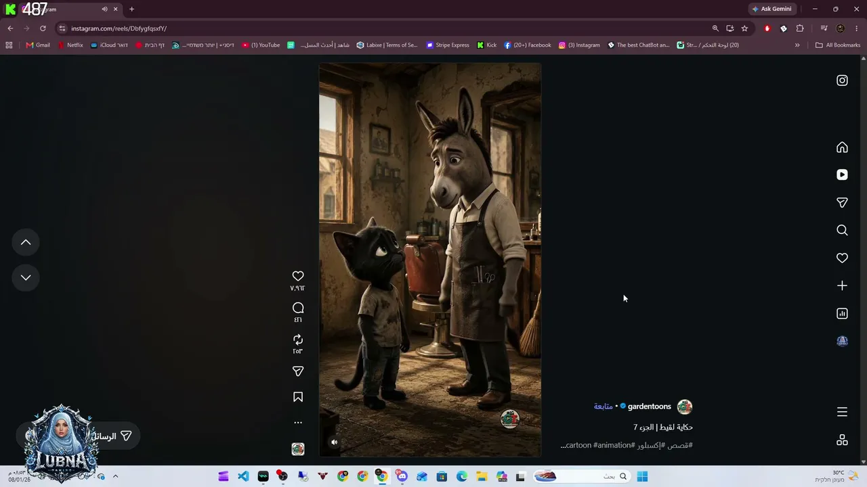This screenshot has height=487, width=867.
Task: Open Visual Studio Code from the taskbar
Action: pyautogui.click(x=243, y=476)
